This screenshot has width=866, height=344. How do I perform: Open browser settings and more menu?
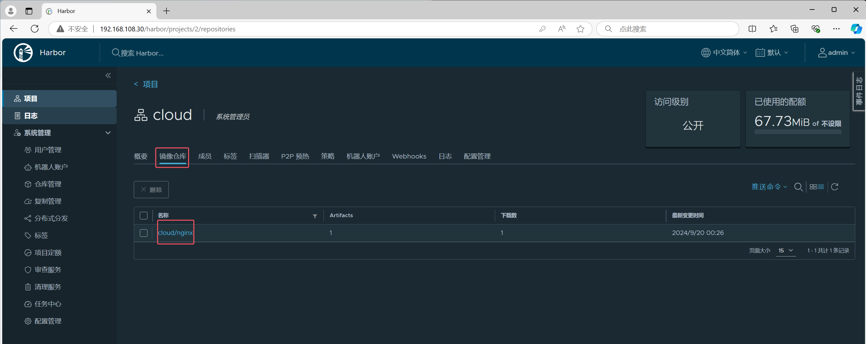coord(836,29)
